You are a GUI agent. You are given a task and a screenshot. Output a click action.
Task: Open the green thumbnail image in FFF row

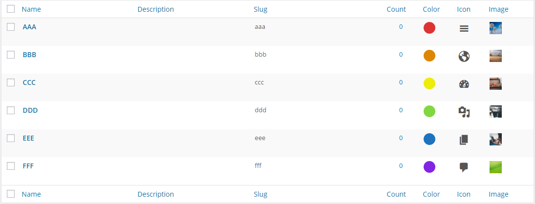[495, 167]
